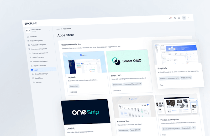Click Contact Us on Smart OMO card
The height and width of the screenshot is (136, 210).
pyautogui.click(x=117, y=90)
